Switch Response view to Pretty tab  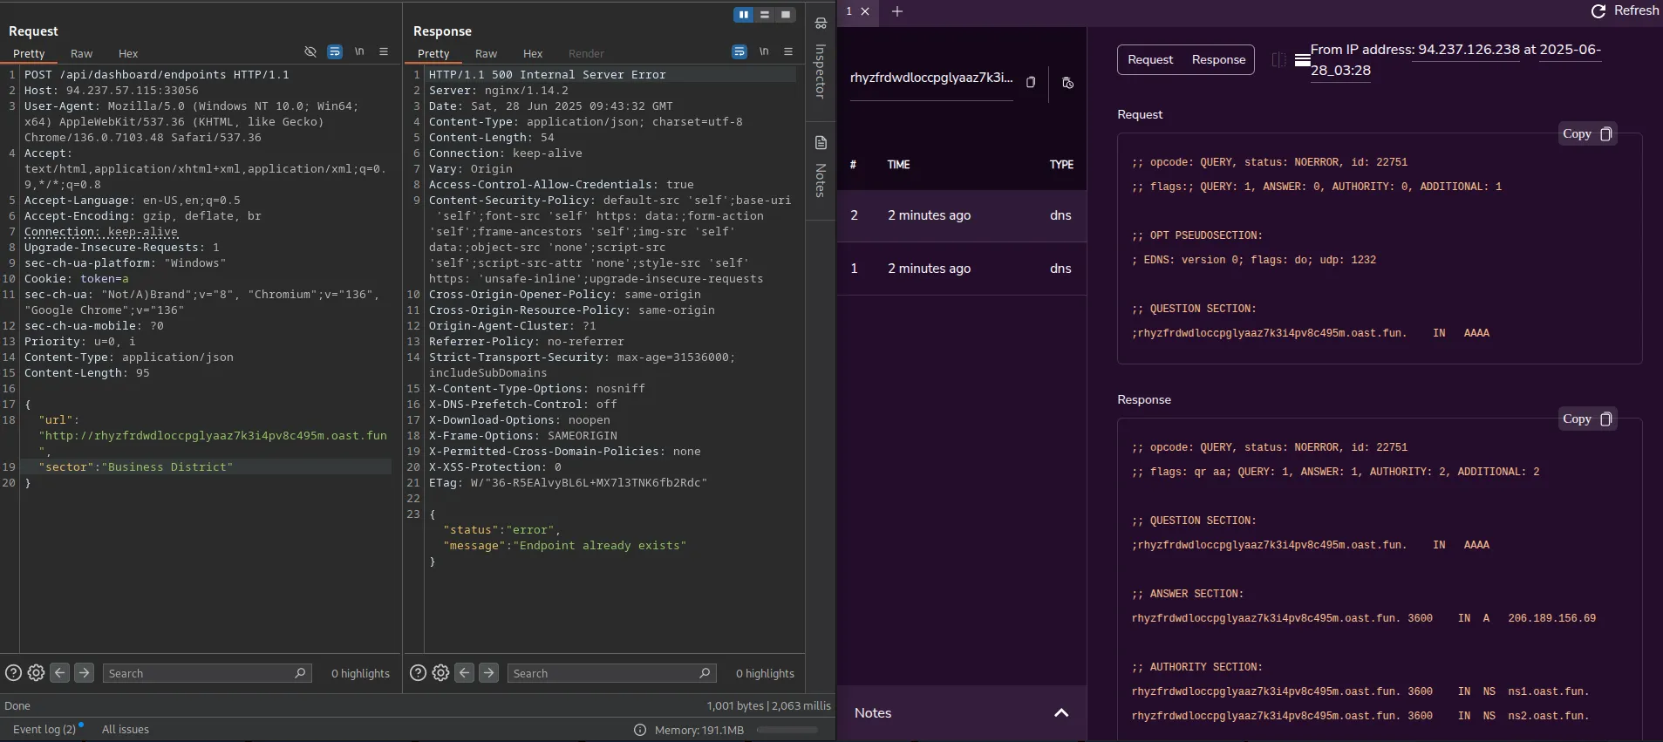433,54
